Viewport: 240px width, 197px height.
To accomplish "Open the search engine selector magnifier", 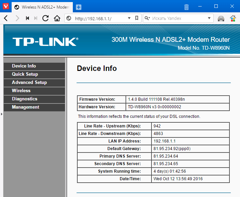I will [x=147, y=18].
